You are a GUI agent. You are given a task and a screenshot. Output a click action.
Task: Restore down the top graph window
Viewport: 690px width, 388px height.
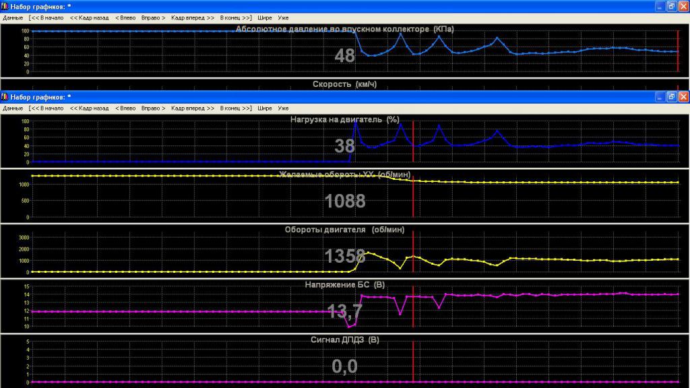pos(671,5)
